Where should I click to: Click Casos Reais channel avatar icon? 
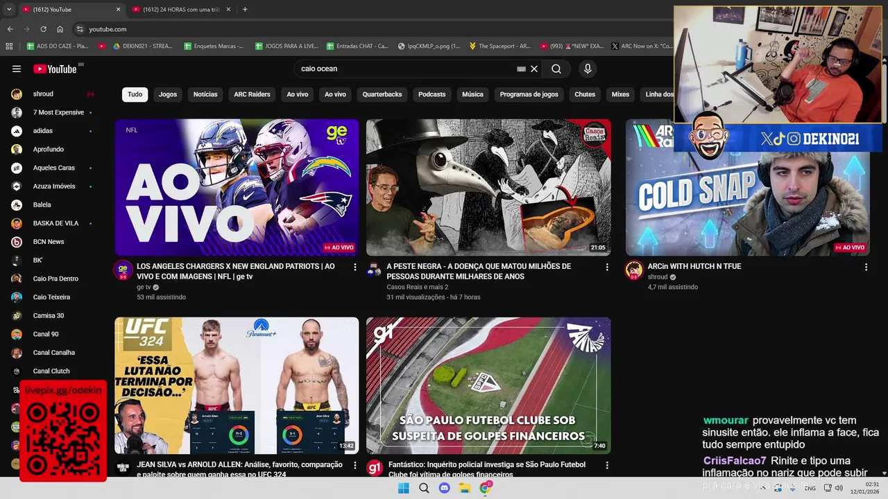pyautogui.click(x=375, y=270)
